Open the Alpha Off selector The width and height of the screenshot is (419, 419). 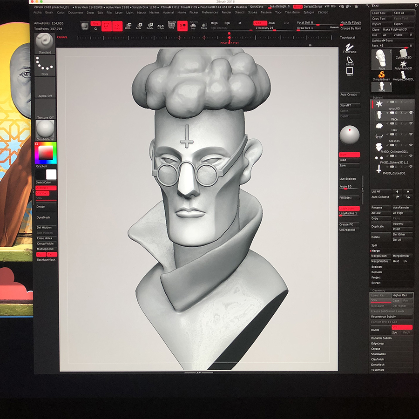(x=45, y=88)
